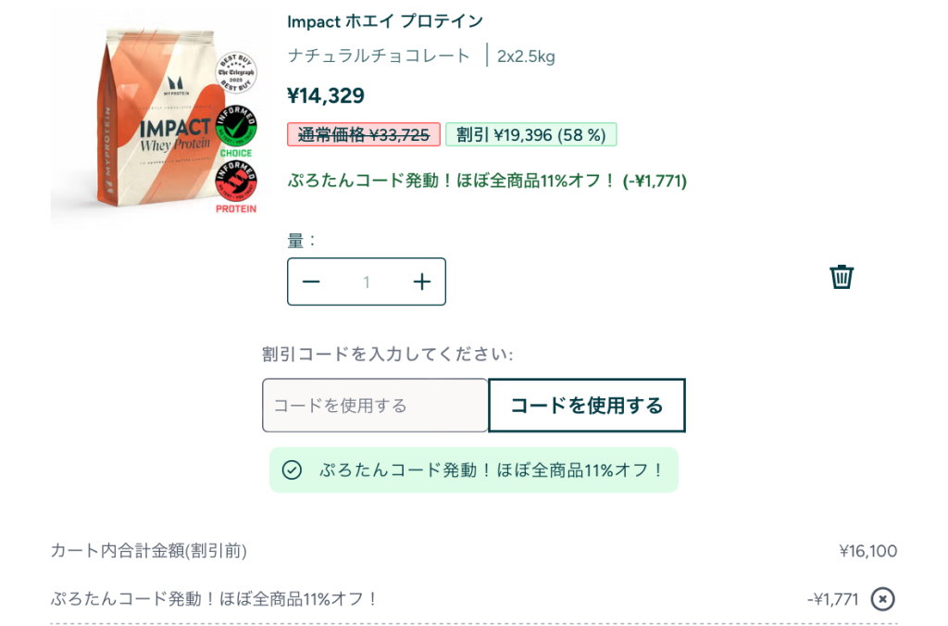
Task: Click the strikethrough 通常価格 ¥33,725 price badge
Action: pos(362,133)
